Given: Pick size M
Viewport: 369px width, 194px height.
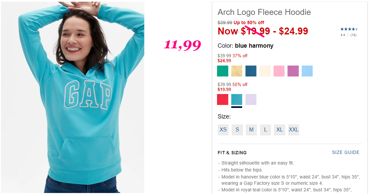Looking at the screenshot, I should tap(251, 130).
